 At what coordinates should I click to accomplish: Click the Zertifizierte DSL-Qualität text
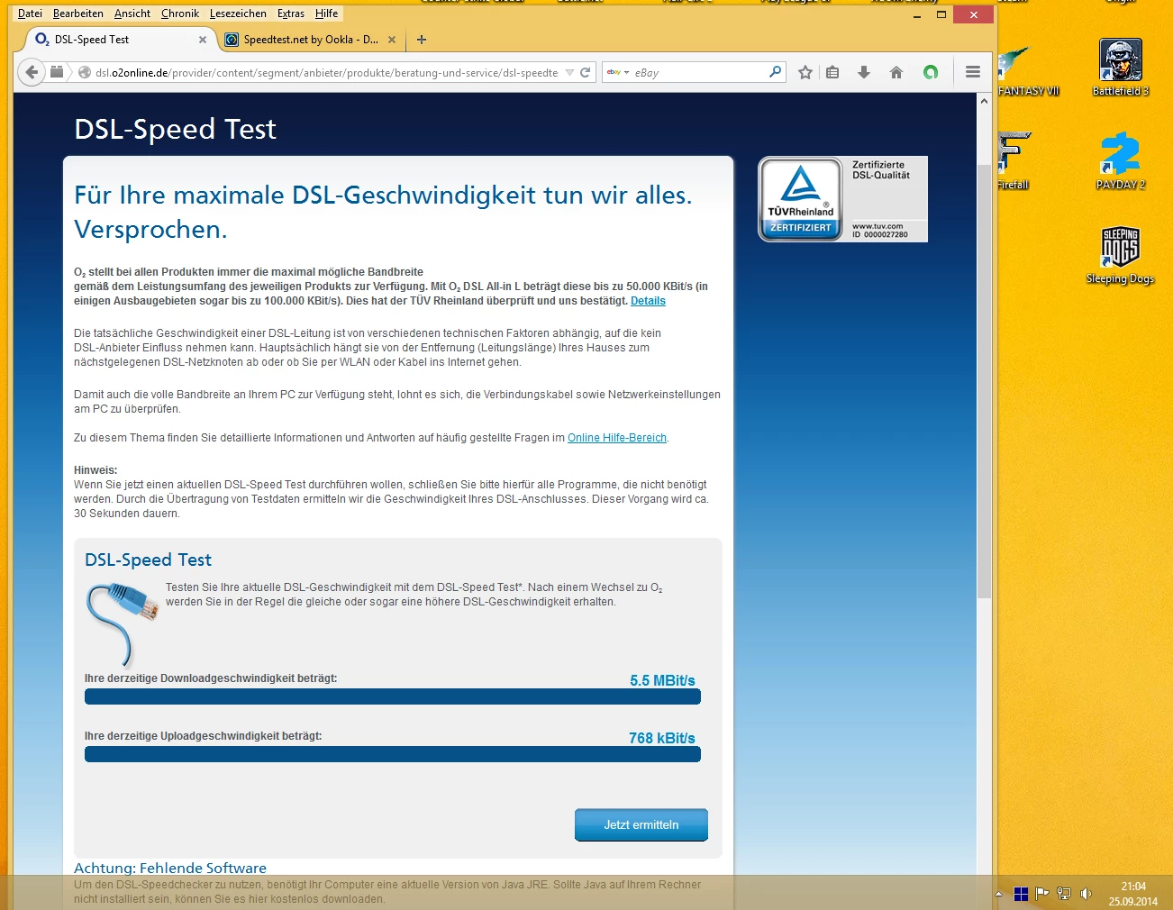point(881,170)
